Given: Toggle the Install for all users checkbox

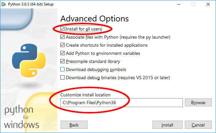Looking at the screenshot, I should [x=62, y=29].
